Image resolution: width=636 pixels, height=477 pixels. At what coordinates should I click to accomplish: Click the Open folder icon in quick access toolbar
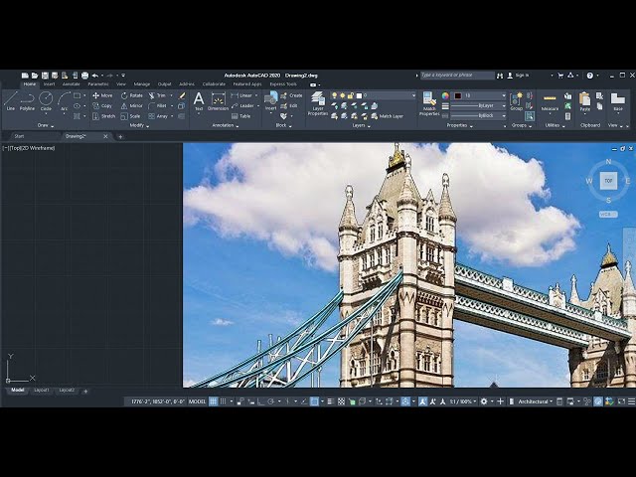[x=35, y=76]
